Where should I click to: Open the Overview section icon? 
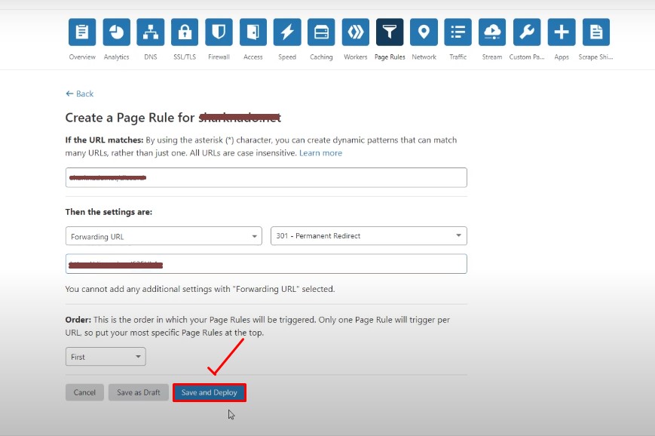[x=82, y=32]
